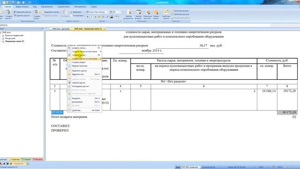300x169 pixels.
Task: Open the fill color picker
Action: click(117, 17)
